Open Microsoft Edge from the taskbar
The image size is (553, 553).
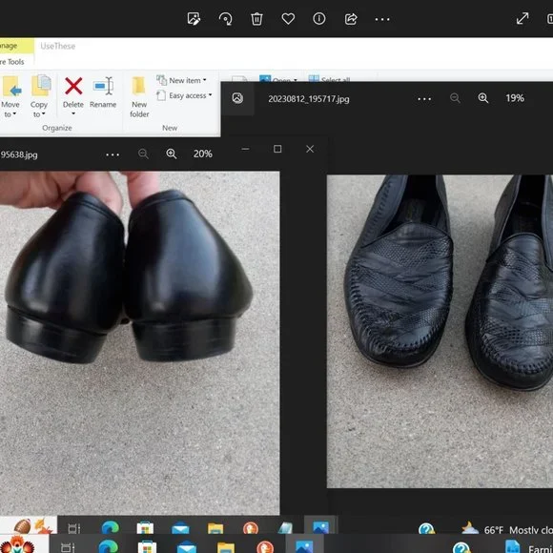pyautogui.click(x=109, y=546)
